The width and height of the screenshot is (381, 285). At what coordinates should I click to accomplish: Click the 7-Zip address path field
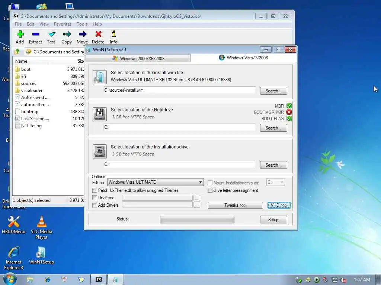(54, 52)
